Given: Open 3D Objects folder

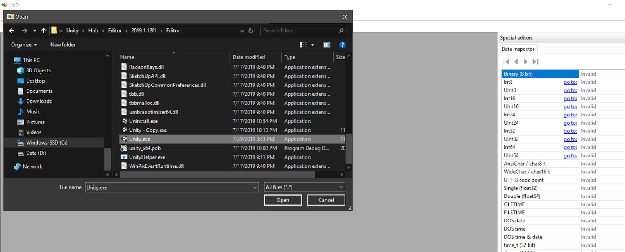Looking at the screenshot, I should point(38,70).
